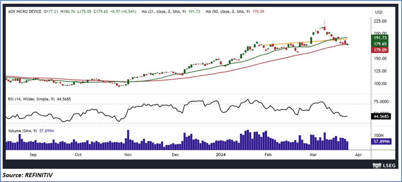Click the 100M volume axis tick
The height and width of the screenshot is (182, 402).
[379, 135]
